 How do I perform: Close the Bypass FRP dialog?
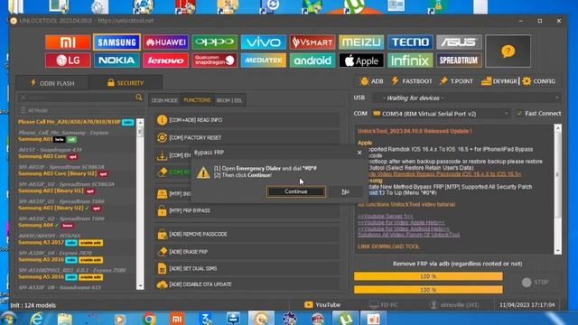pyautogui.click(x=359, y=153)
